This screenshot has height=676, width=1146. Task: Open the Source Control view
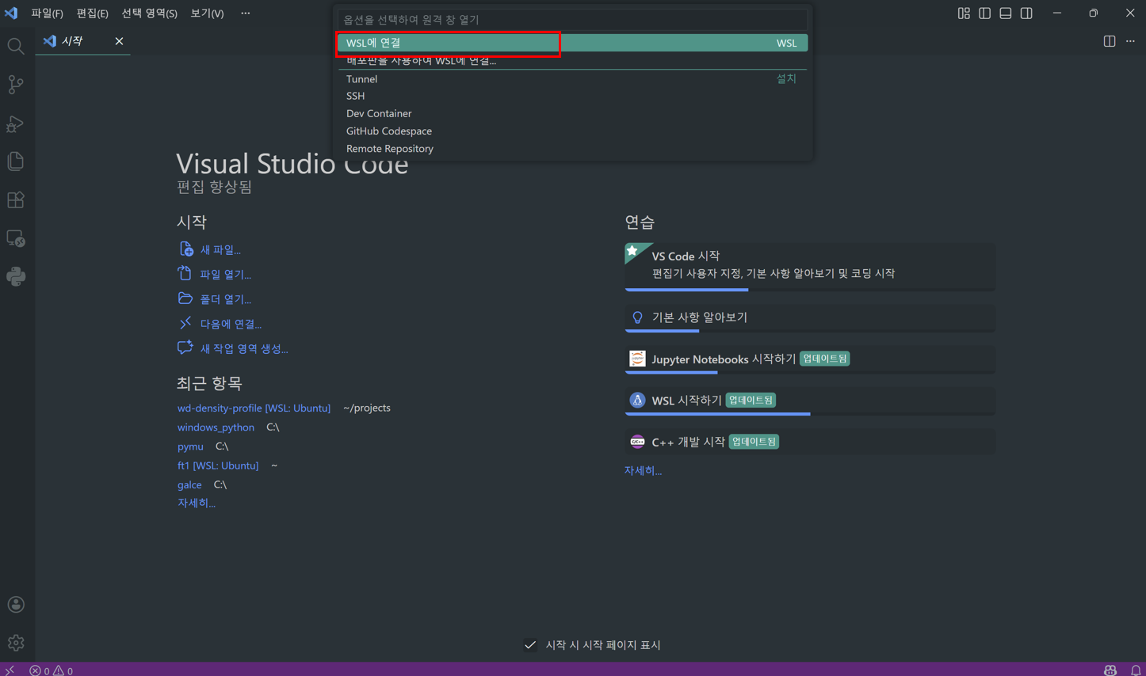click(16, 85)
